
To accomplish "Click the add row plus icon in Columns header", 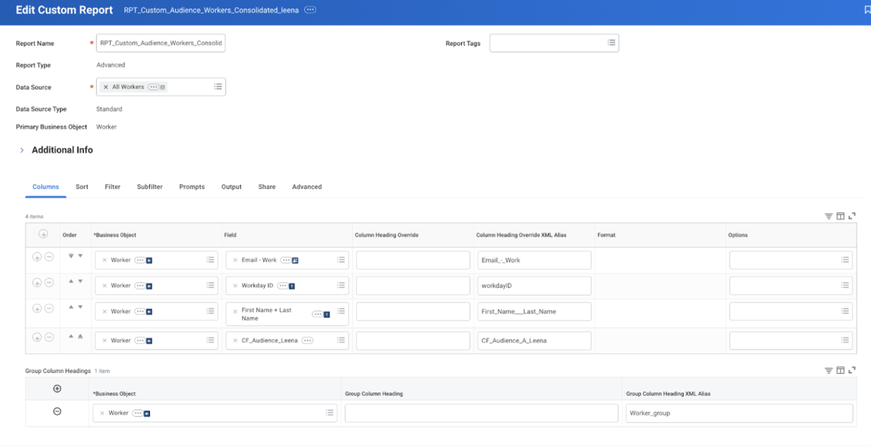I will click(x=43, y=235).
